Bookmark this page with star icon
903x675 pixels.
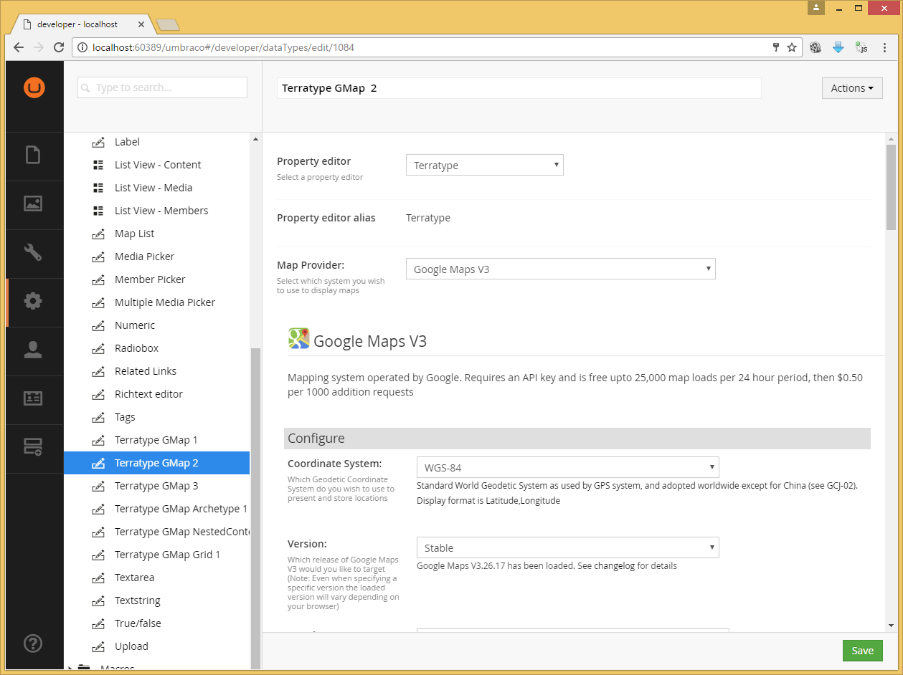pyautogui.click(x=792, y=47)
